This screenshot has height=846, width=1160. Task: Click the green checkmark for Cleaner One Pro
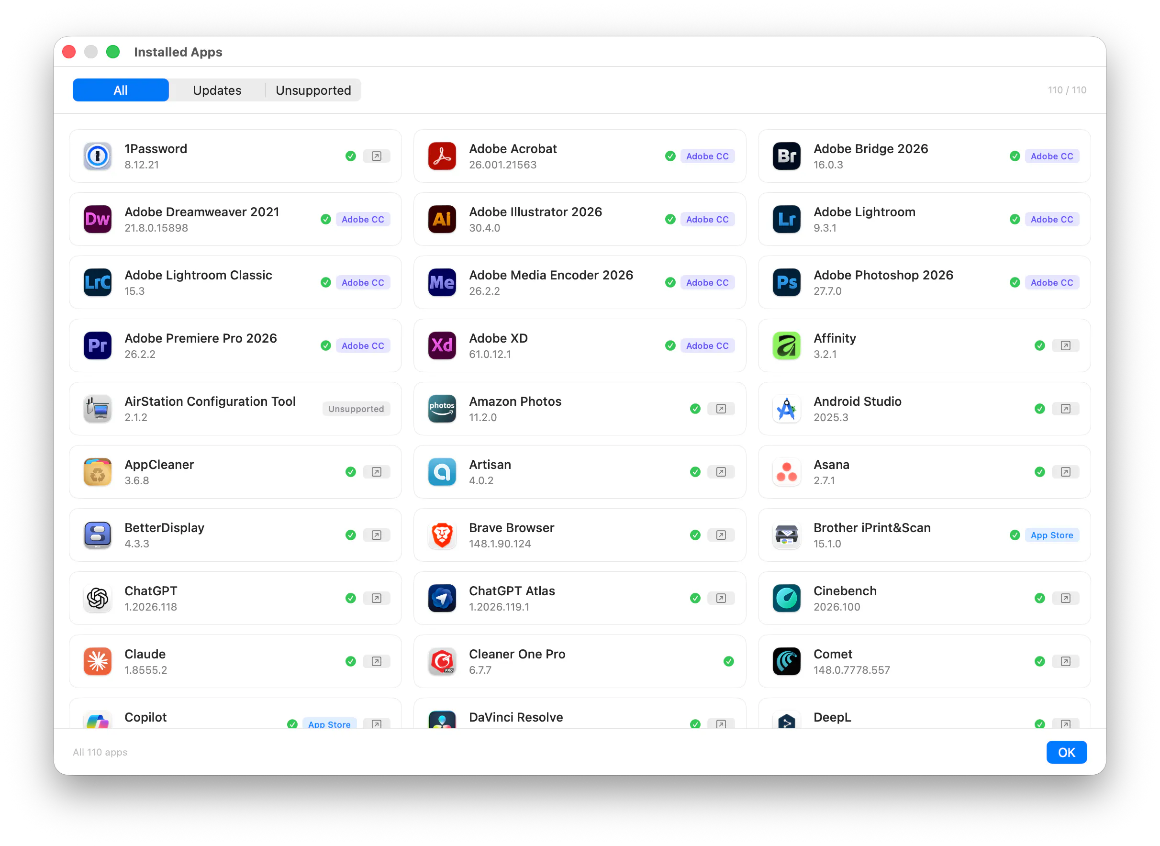click(x=728, y=661)
